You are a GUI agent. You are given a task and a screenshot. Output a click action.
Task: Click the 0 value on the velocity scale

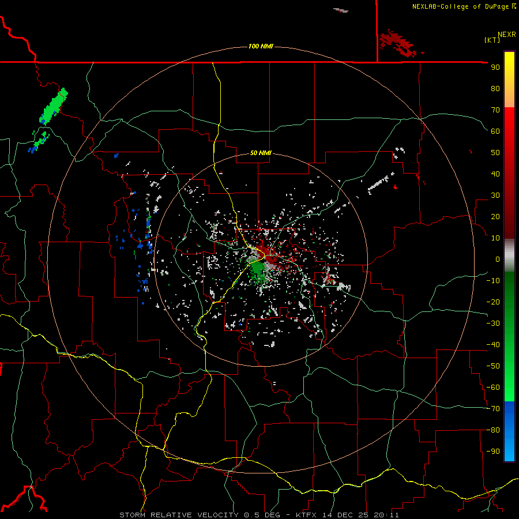click(498, 259)
